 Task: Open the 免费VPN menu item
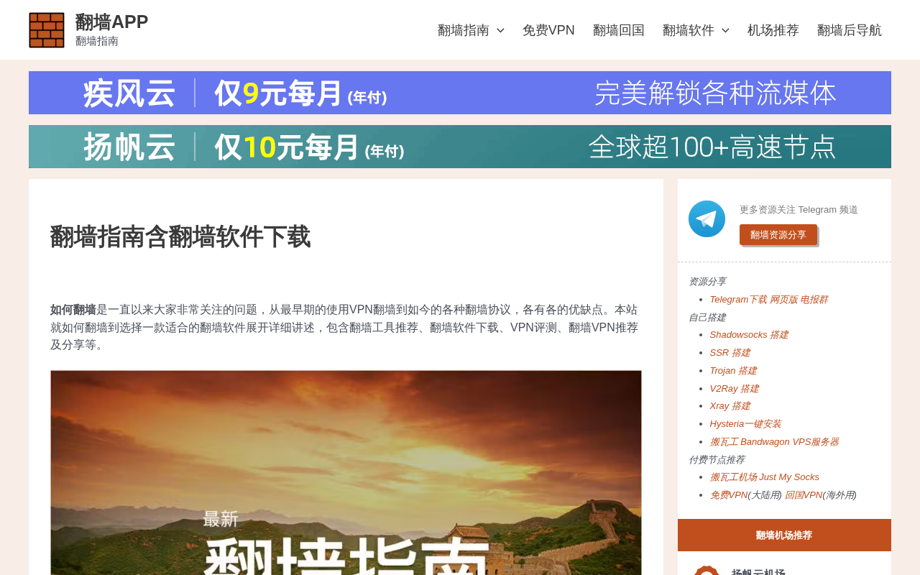[x=548, y=30]
